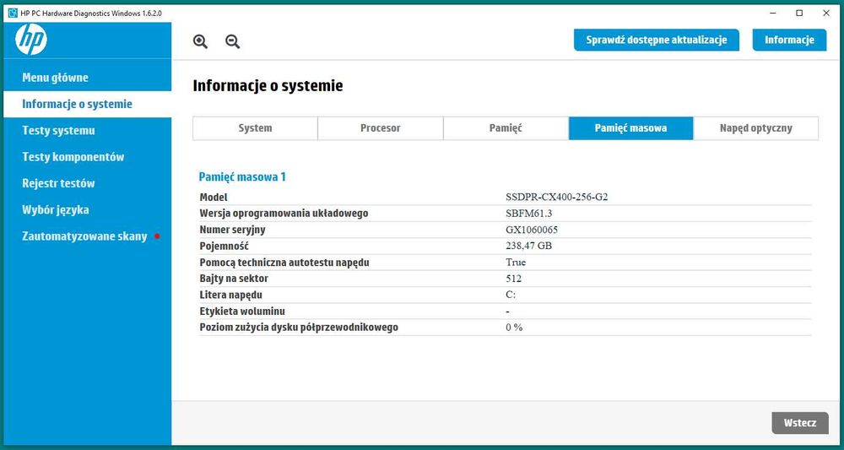Click the app icon in title bar
Screen dimensions: 844x450
pyautogui.click(x=14, y=13)
